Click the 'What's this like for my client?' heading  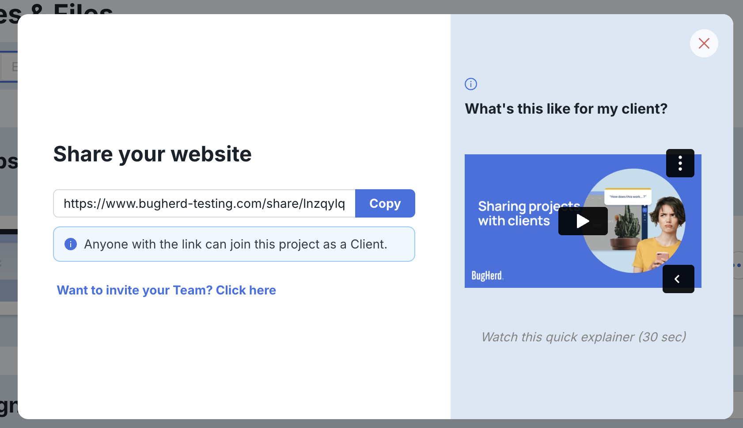566,108
